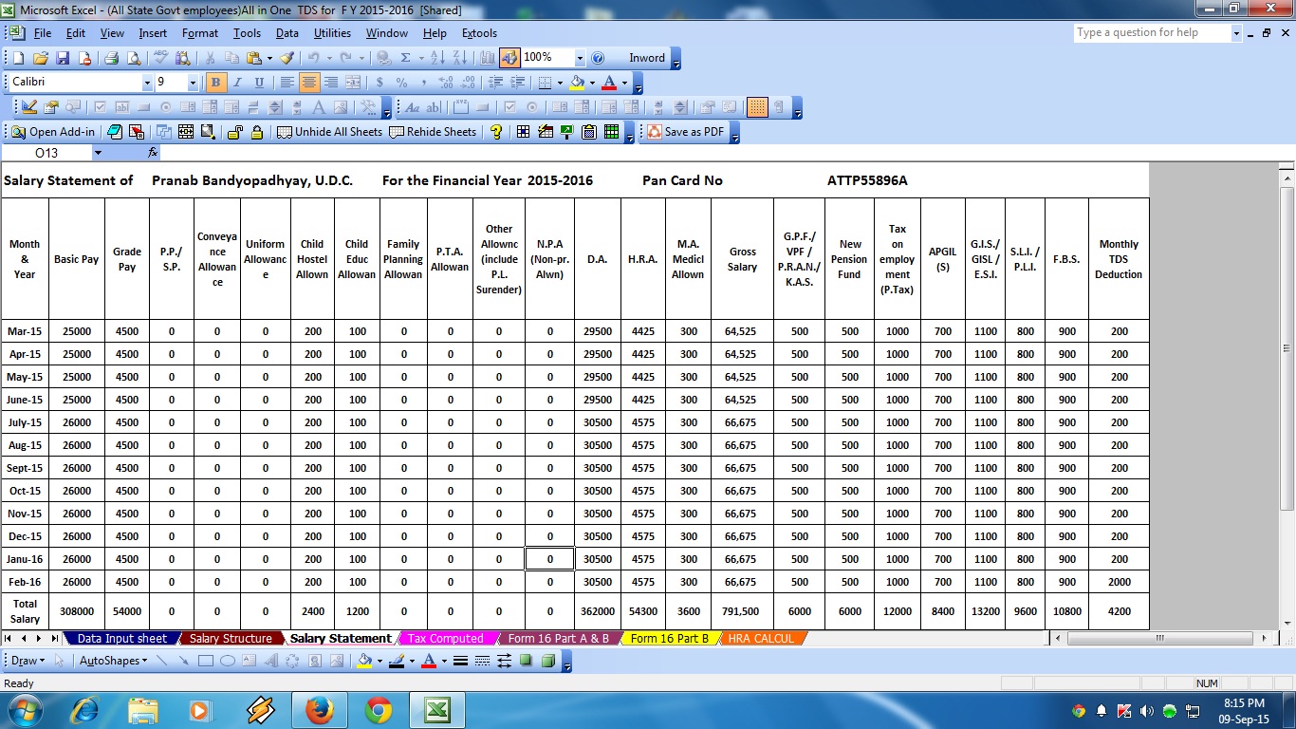Apply Currency style with the dollar icon
The height and width of the screenshot is (729, 1296).
click(380, 83)
